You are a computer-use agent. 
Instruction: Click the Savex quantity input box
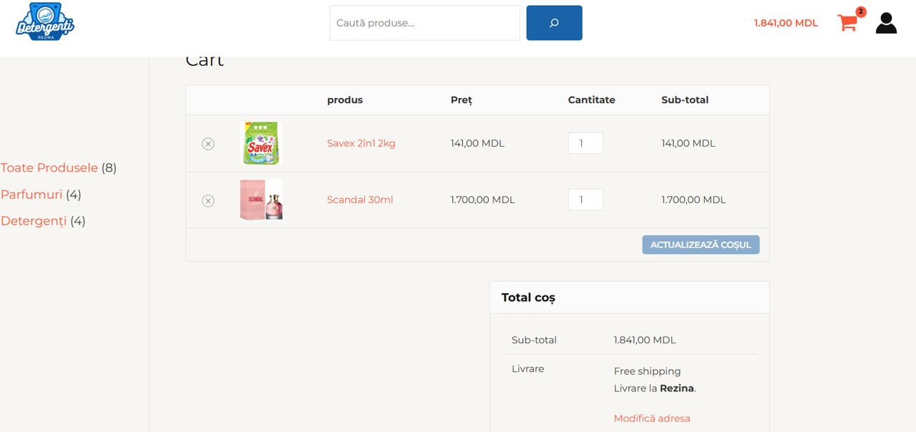point(585,143)
